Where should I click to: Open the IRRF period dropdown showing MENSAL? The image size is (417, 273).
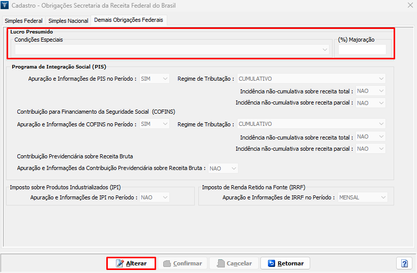pyautogui.click(x=363, y=197)
